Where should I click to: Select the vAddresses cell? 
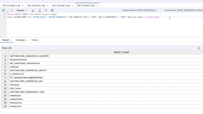(x=106, y=96)
